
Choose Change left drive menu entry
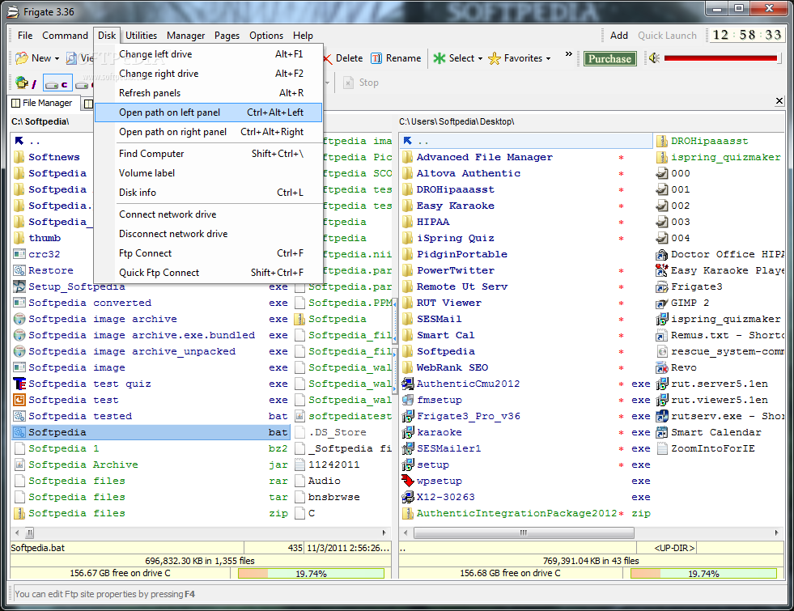tap(208, 54)
